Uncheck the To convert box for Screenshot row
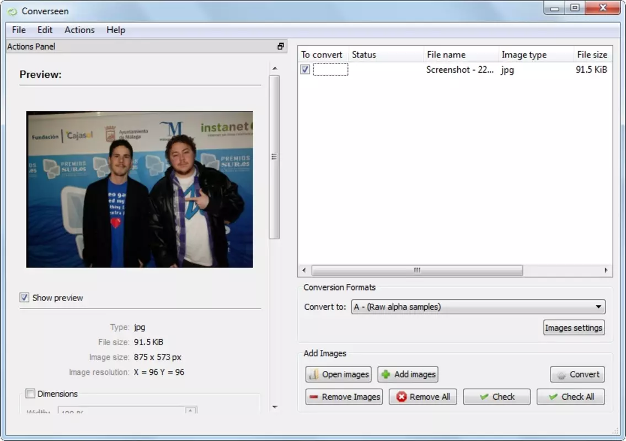This screenshot has width=626, height=441. click(305, 69)
